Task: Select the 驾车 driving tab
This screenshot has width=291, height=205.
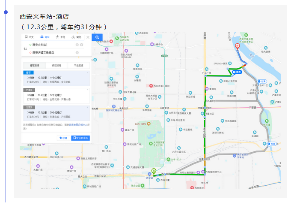Action: [x=45, y=37]
